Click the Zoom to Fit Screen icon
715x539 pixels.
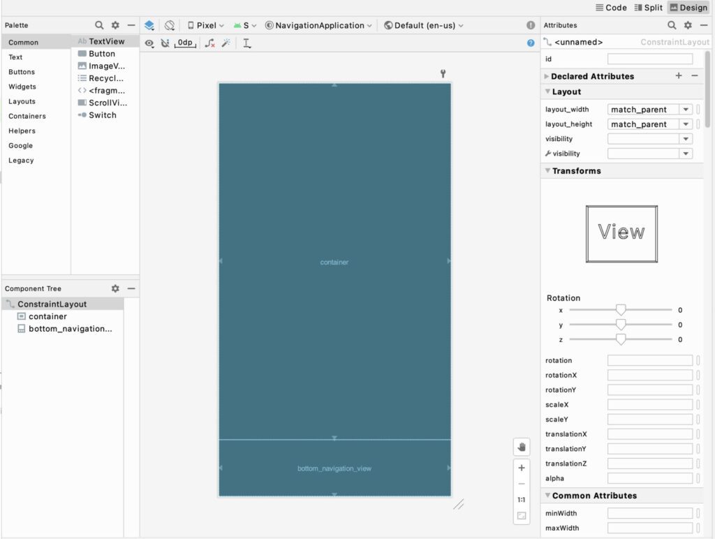[x=521, y=516]
